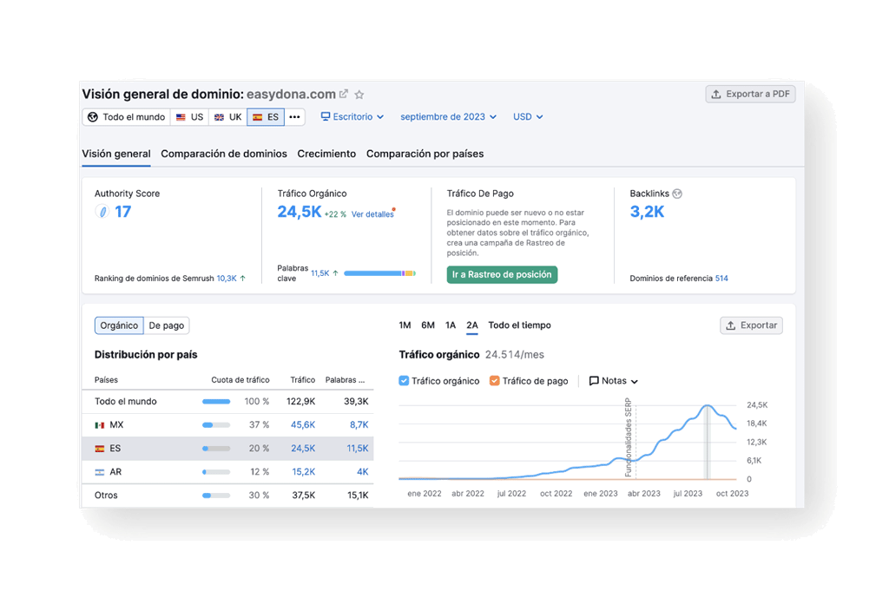The width and height of the screenshot is (889, 591).
Task: Click the desktop monitor icon beside Escritorio
Action: click(x=326, y=116)
